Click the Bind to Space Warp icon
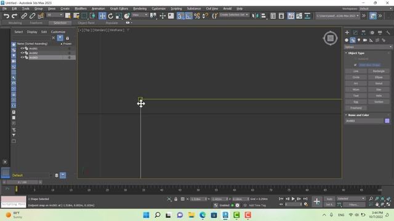394x221 pixels. coord(41,16)
